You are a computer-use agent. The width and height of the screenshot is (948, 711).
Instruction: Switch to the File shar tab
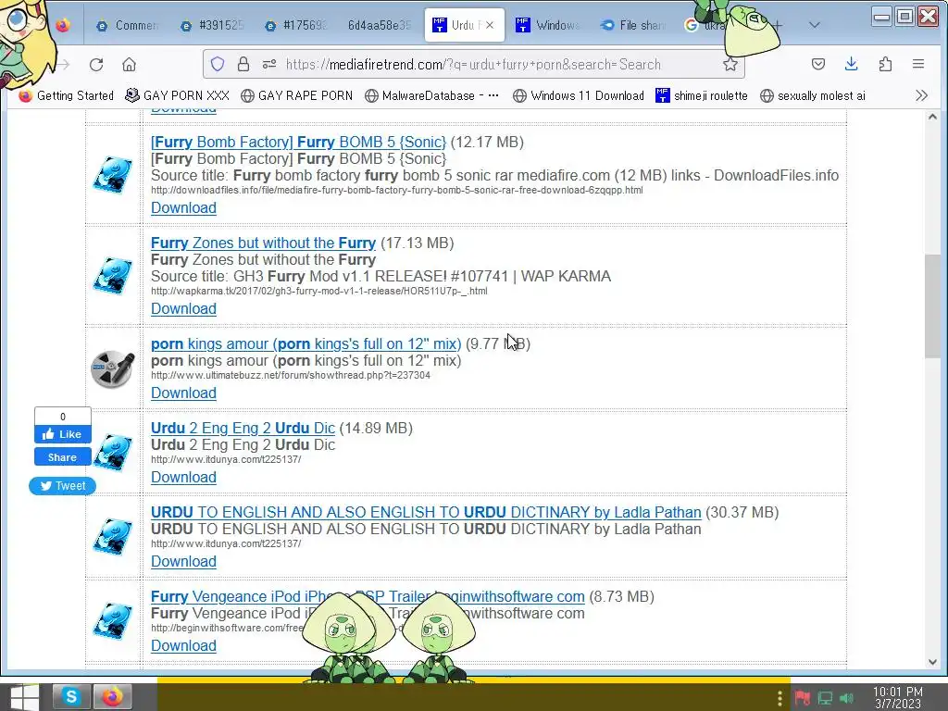633,25
